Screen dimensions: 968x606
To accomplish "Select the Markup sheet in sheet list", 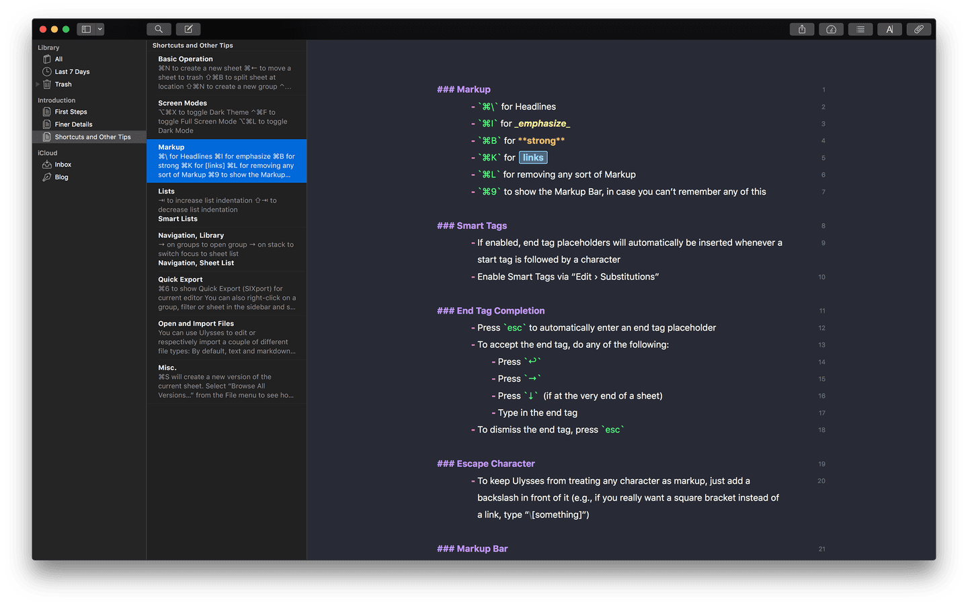I will click(x=226, y=161).
